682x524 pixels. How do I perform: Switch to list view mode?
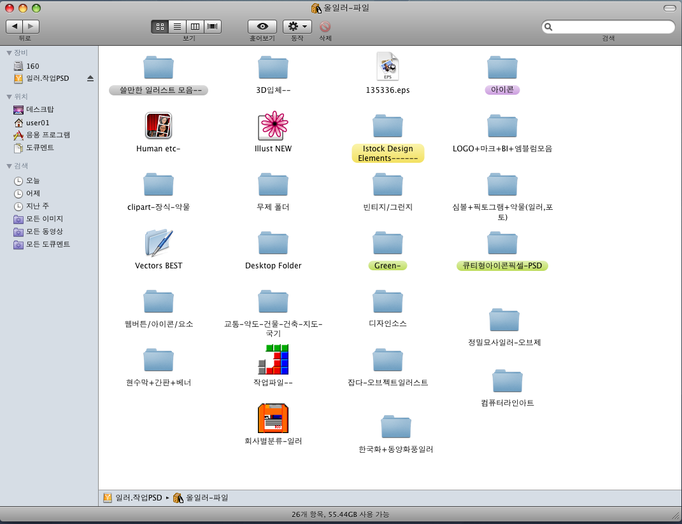pyautogui.click(x=177, y=27)
